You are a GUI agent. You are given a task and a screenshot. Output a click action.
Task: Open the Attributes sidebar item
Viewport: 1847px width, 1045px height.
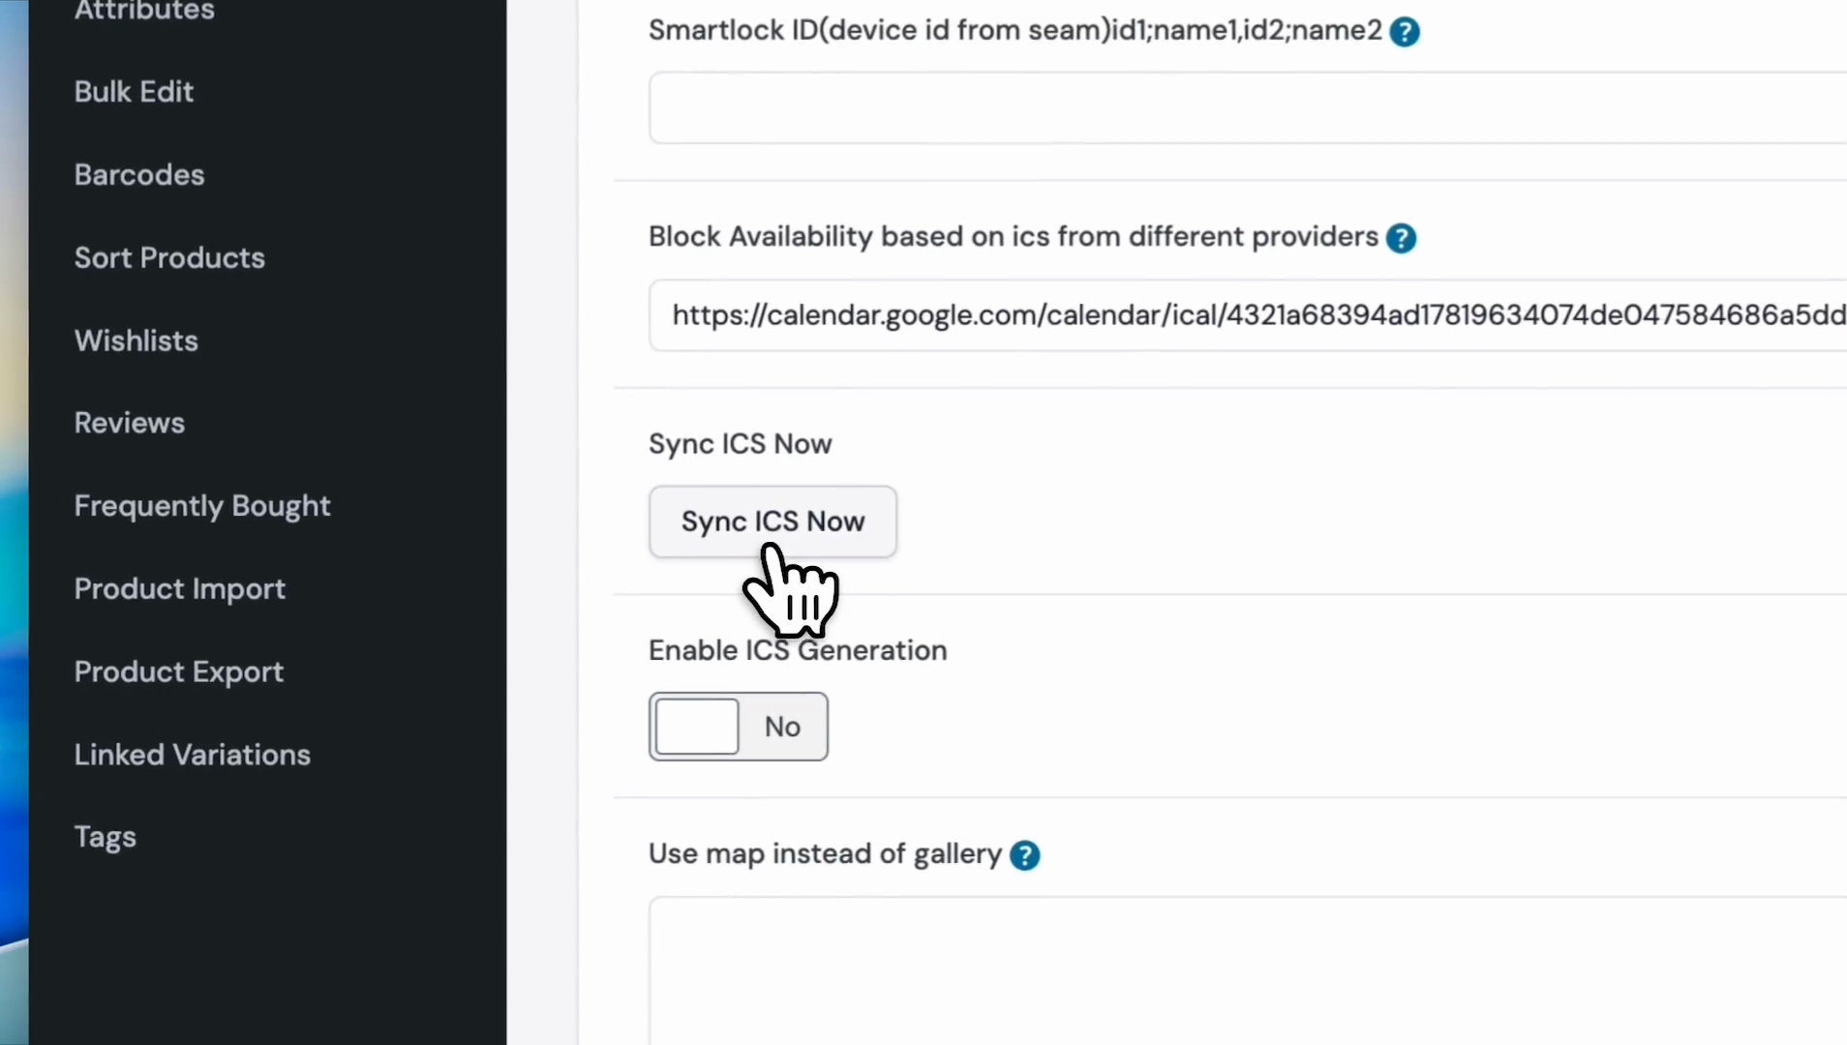144,11
